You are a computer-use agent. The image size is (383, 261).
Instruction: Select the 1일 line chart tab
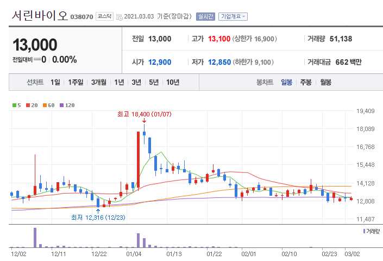[55, 82]
